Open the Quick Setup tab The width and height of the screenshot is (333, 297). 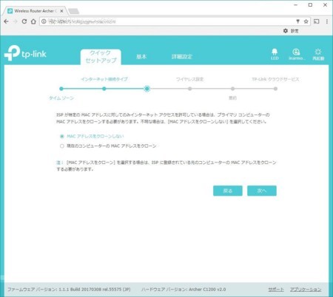(x=101, y=57)
